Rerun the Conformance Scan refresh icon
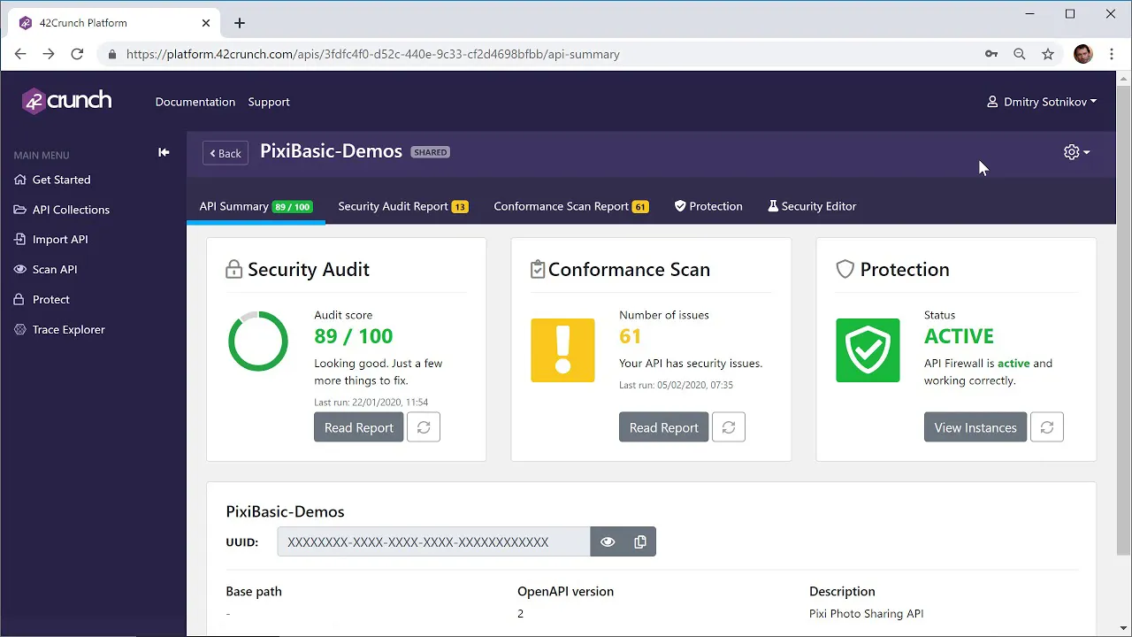Image resolution: width=1132 pixels, height=637 pixels. coord(729,427)
